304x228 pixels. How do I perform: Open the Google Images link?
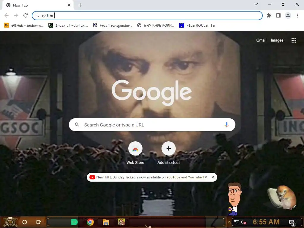coord(277,40)
